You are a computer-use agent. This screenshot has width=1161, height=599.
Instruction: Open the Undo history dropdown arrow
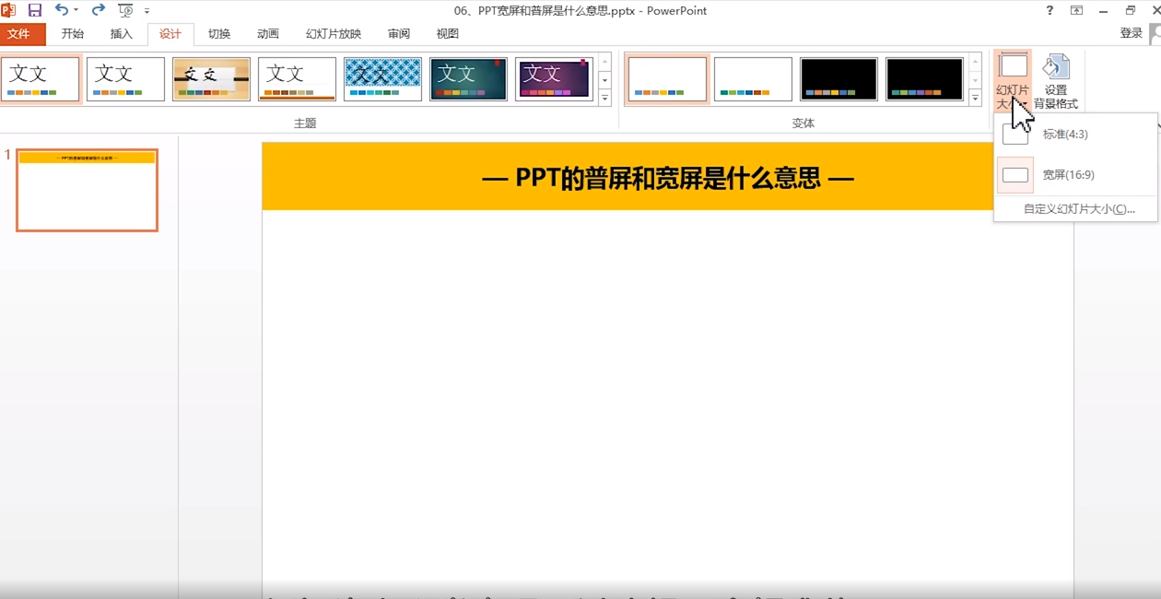coord(76,11)
